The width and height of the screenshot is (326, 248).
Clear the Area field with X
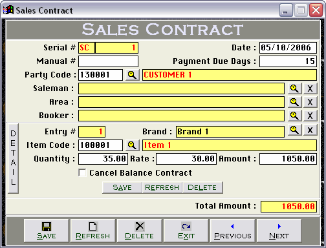click(310, 102)
